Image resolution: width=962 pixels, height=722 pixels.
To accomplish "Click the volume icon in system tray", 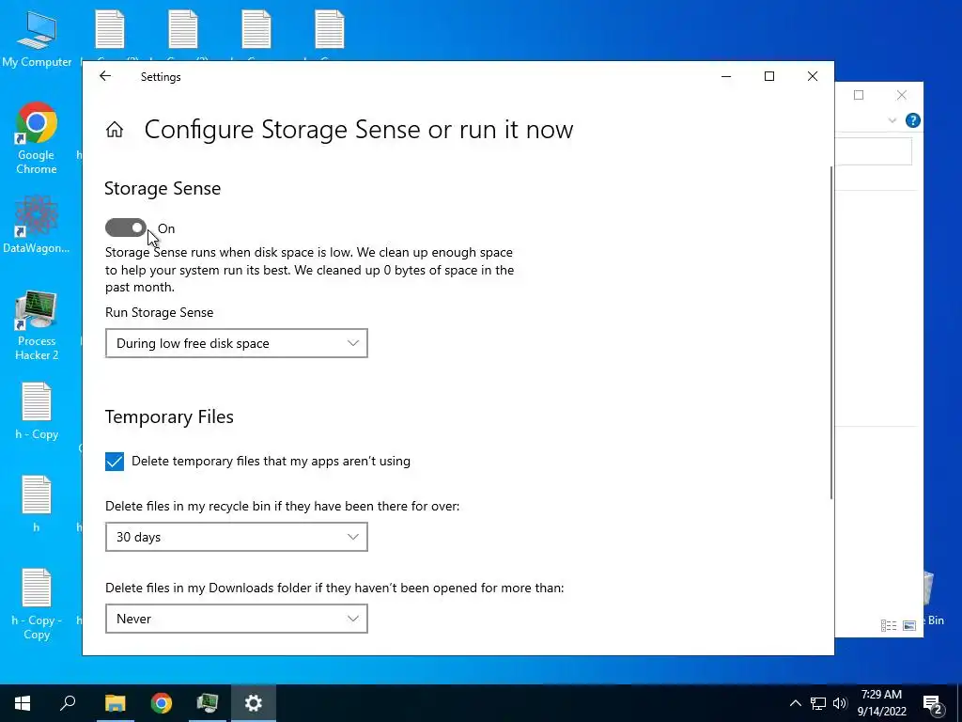I will pyautogui.click(x=839, y=703).
